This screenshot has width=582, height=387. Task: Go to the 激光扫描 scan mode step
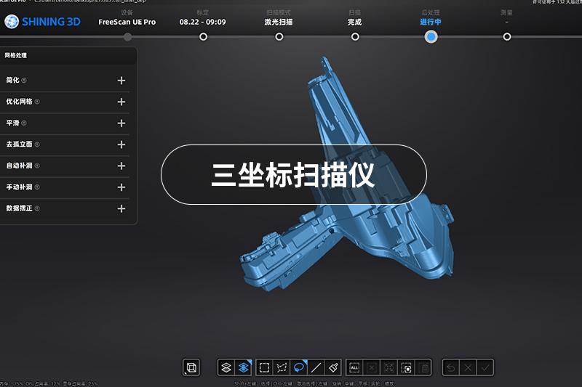click(x=279, y=36)
